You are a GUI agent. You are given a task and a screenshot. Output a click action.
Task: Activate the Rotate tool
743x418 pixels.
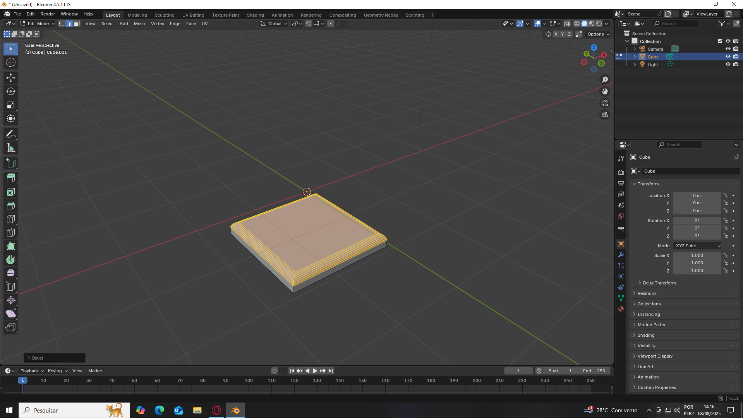(x=11, y=91)
